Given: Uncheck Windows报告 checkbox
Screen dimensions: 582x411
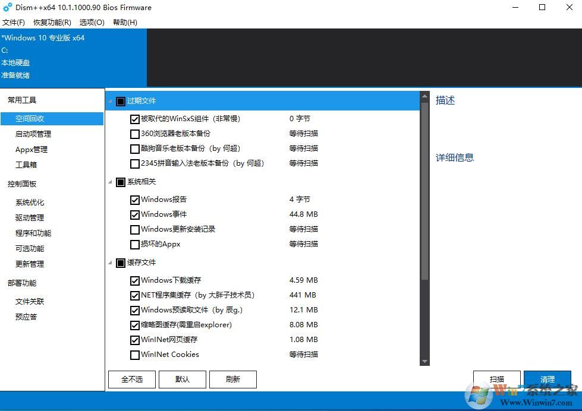Looking at the screenshot, I should coord(135,200).
